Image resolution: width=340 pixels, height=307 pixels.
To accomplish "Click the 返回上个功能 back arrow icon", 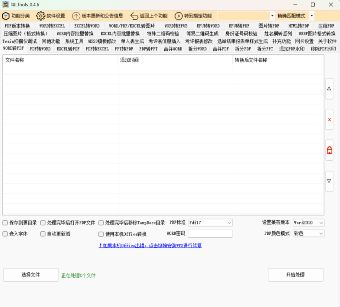I will (x=134, y=16).
